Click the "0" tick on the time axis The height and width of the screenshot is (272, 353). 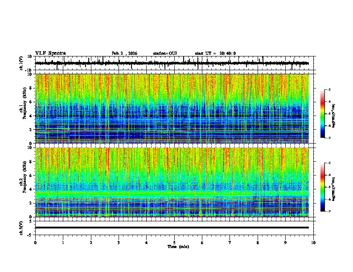click(x=35, y=243)
